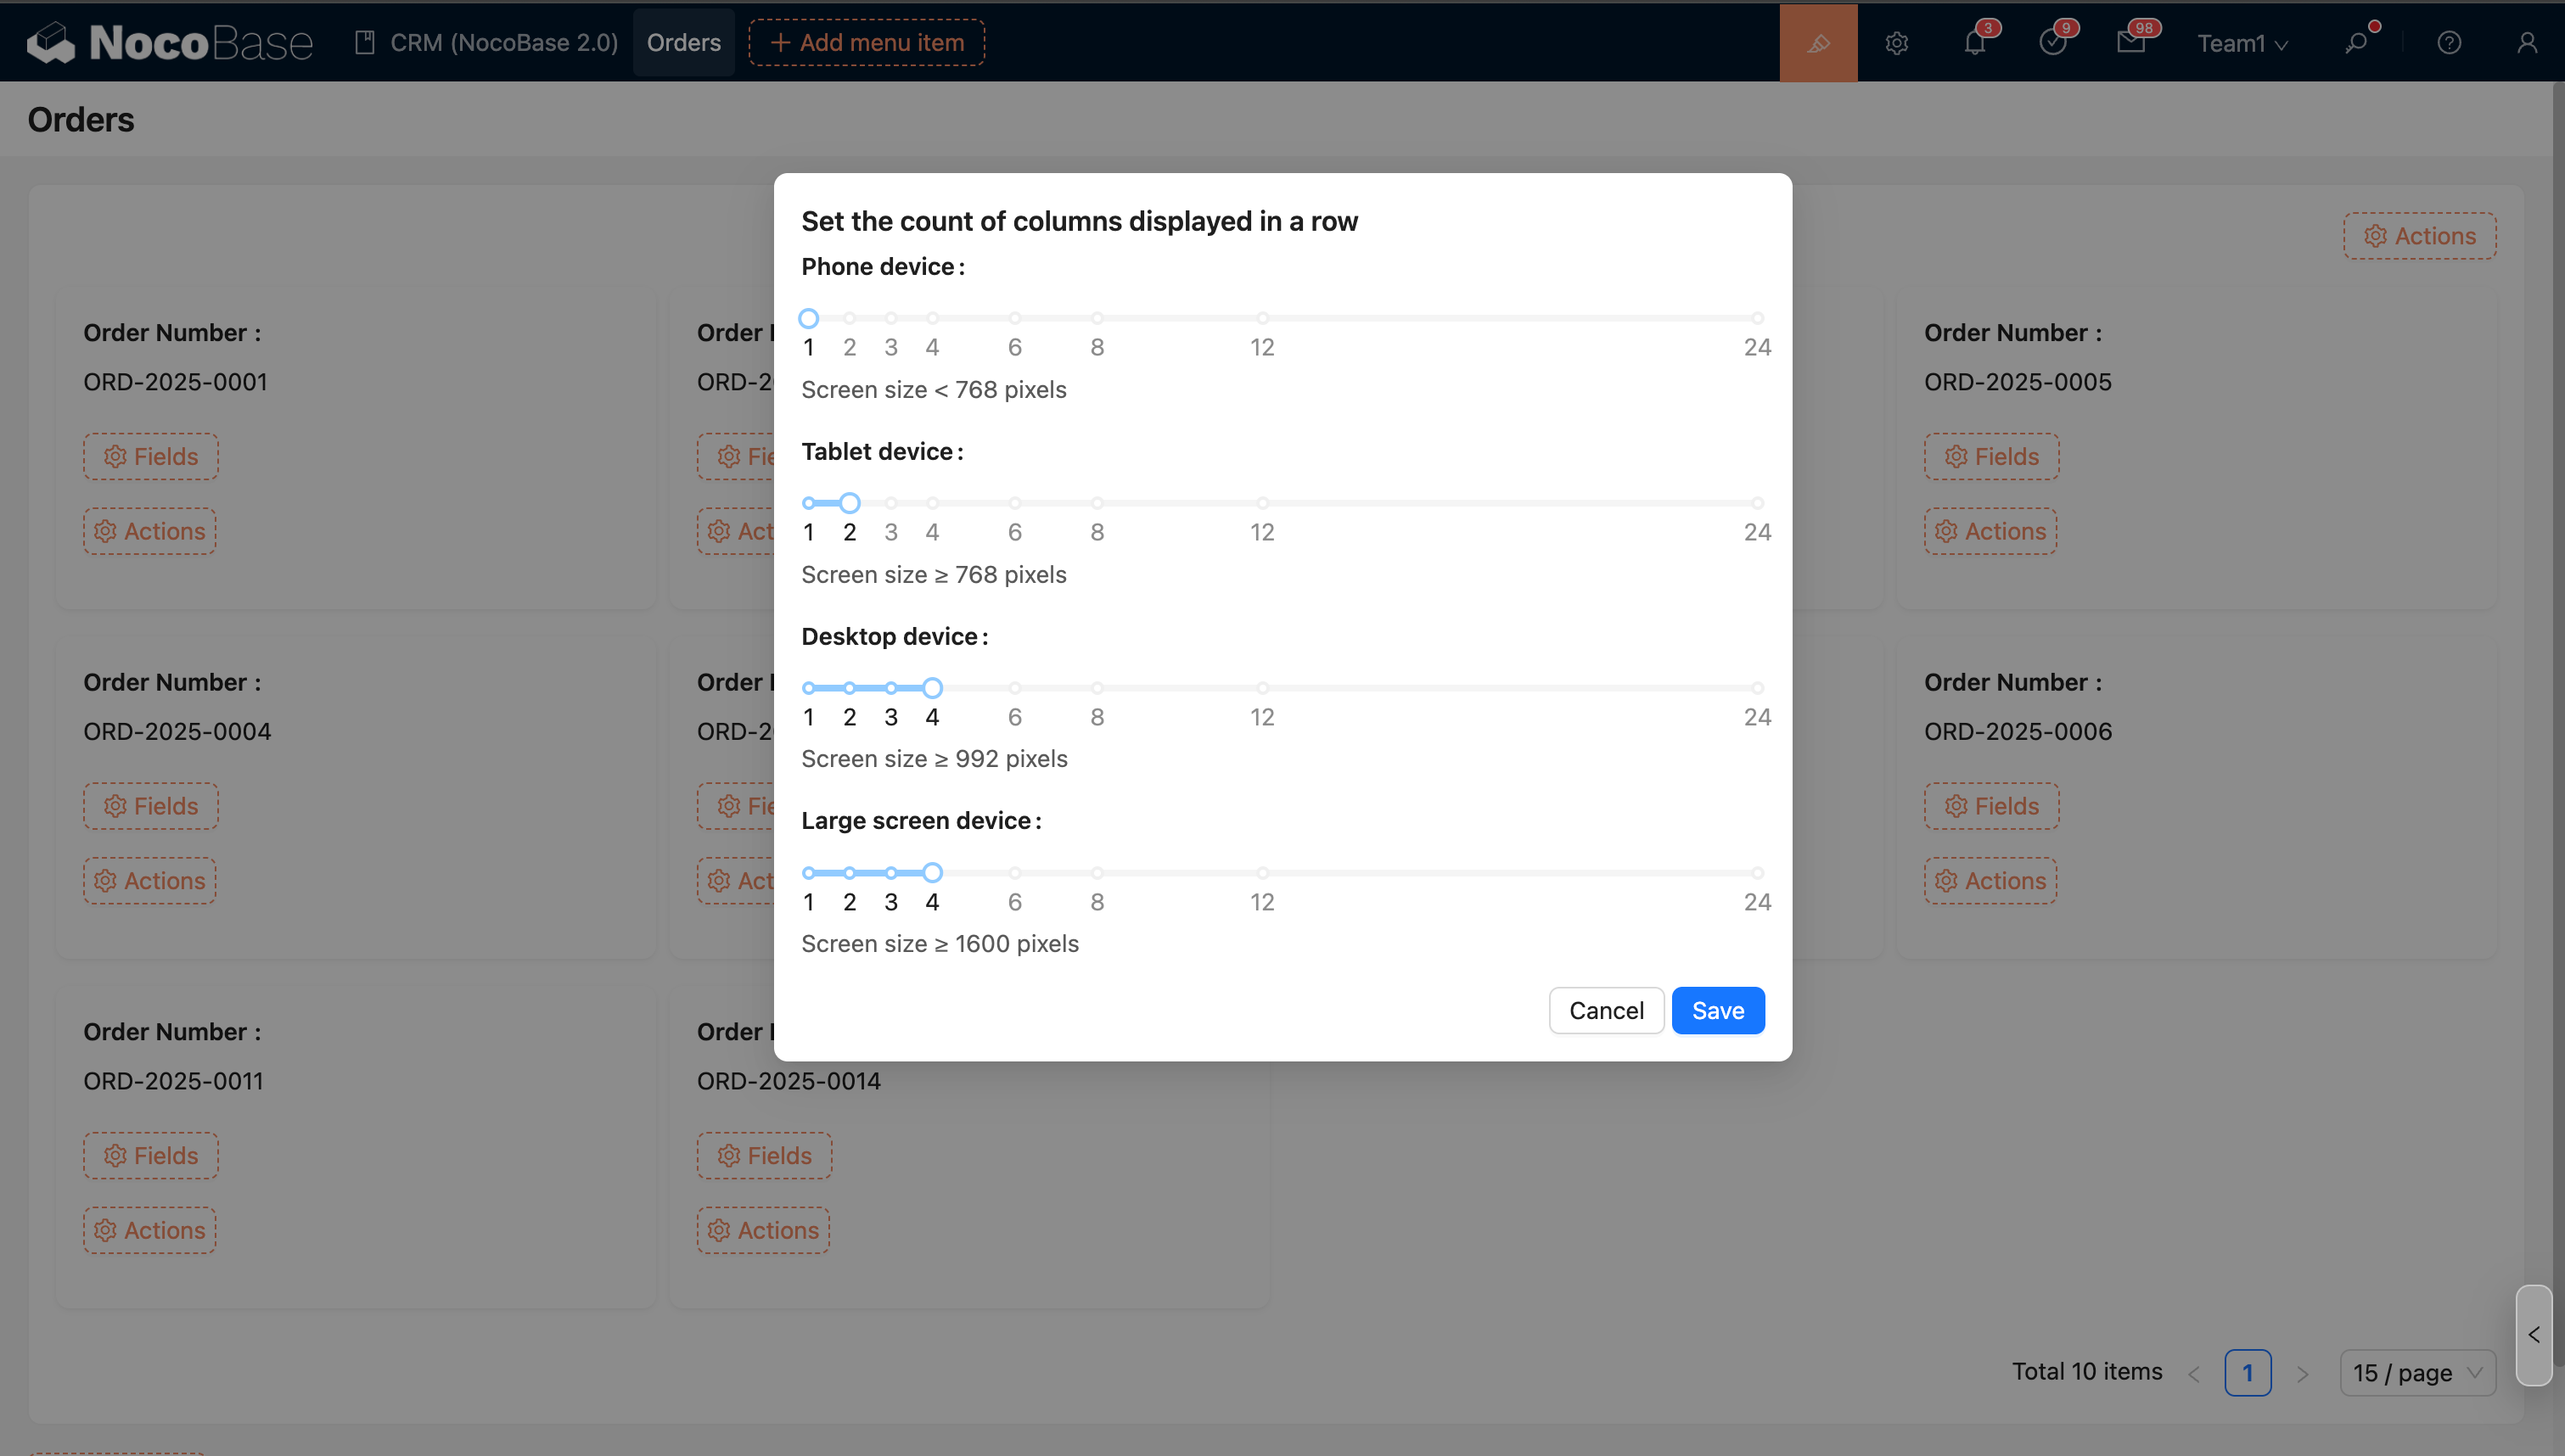
Task: Set Tablet device slider to 4
Action: coord(932,503)
